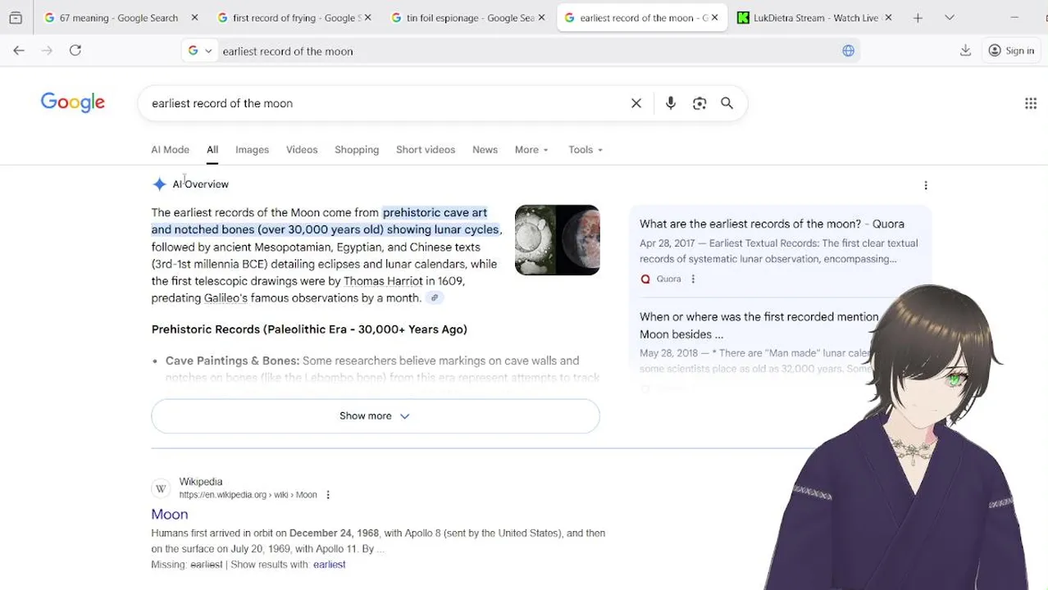Go to Google home via logo
The width and height of the screenshot is (1048, 590).
(x=73, y=102)
